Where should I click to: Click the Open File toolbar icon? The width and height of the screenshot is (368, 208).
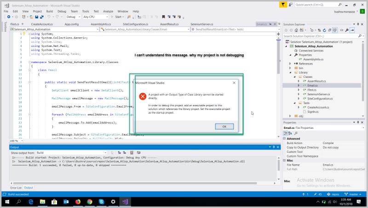(31, 17)
